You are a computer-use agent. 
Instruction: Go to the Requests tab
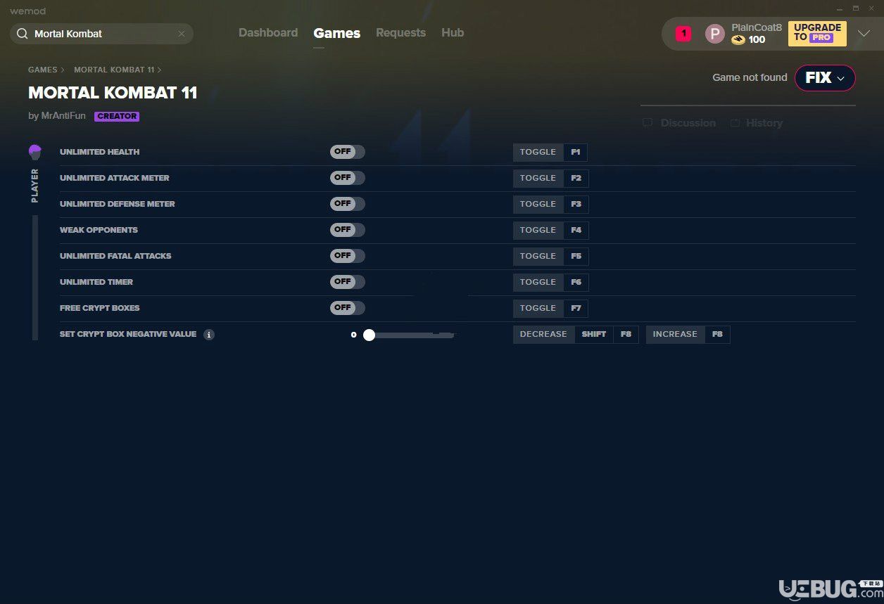click(400, 33)
